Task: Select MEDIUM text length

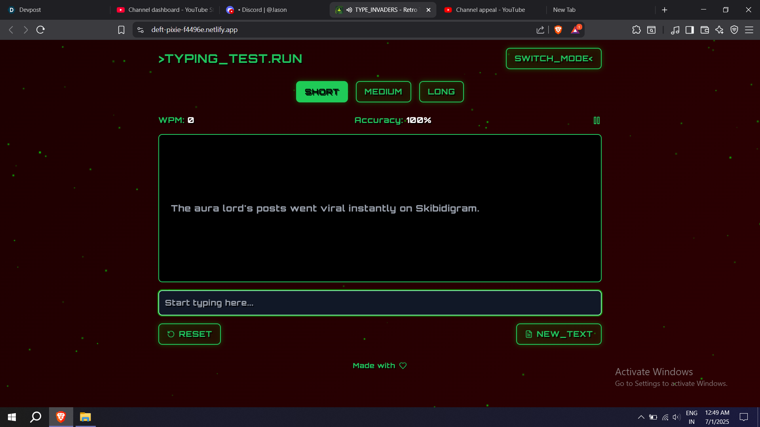Action: point(383,92)
